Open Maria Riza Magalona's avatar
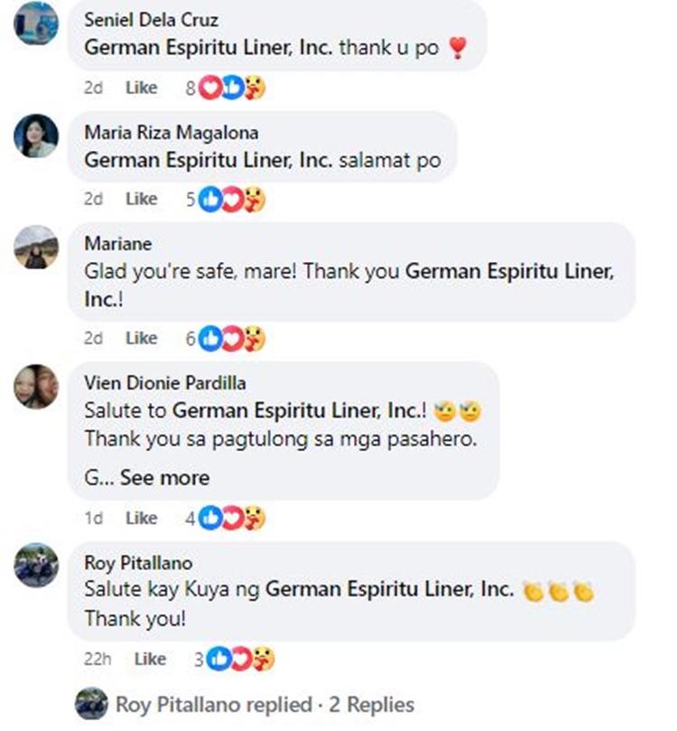The image size is (677, 731). point(36,136)
